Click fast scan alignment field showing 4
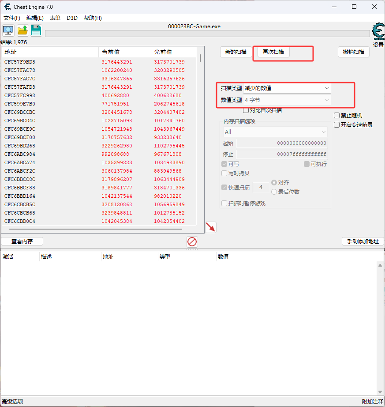The height and width of the screenshot is (407, 385). pos(261,188)
